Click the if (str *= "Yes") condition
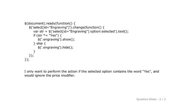The width and height of the screenshot is (184, 103). click(47, 35)
